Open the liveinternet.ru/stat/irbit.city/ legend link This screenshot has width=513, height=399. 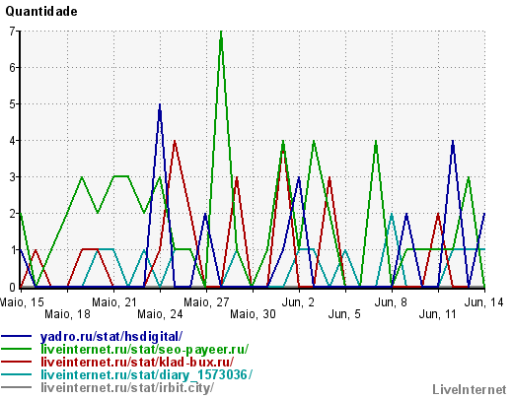coord(127,387)
